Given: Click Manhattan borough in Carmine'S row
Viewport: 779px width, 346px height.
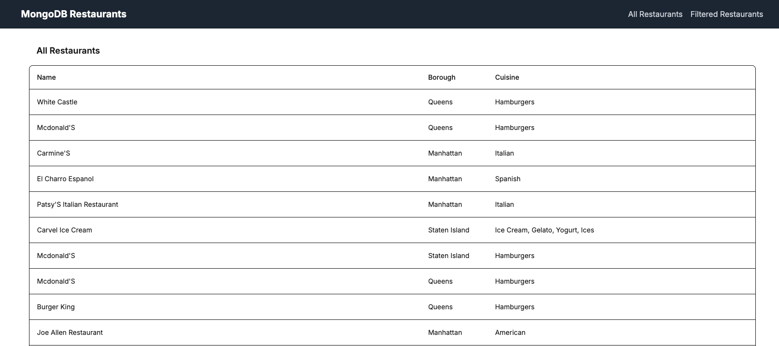Looking at the screenshot, I should point(445,153).
